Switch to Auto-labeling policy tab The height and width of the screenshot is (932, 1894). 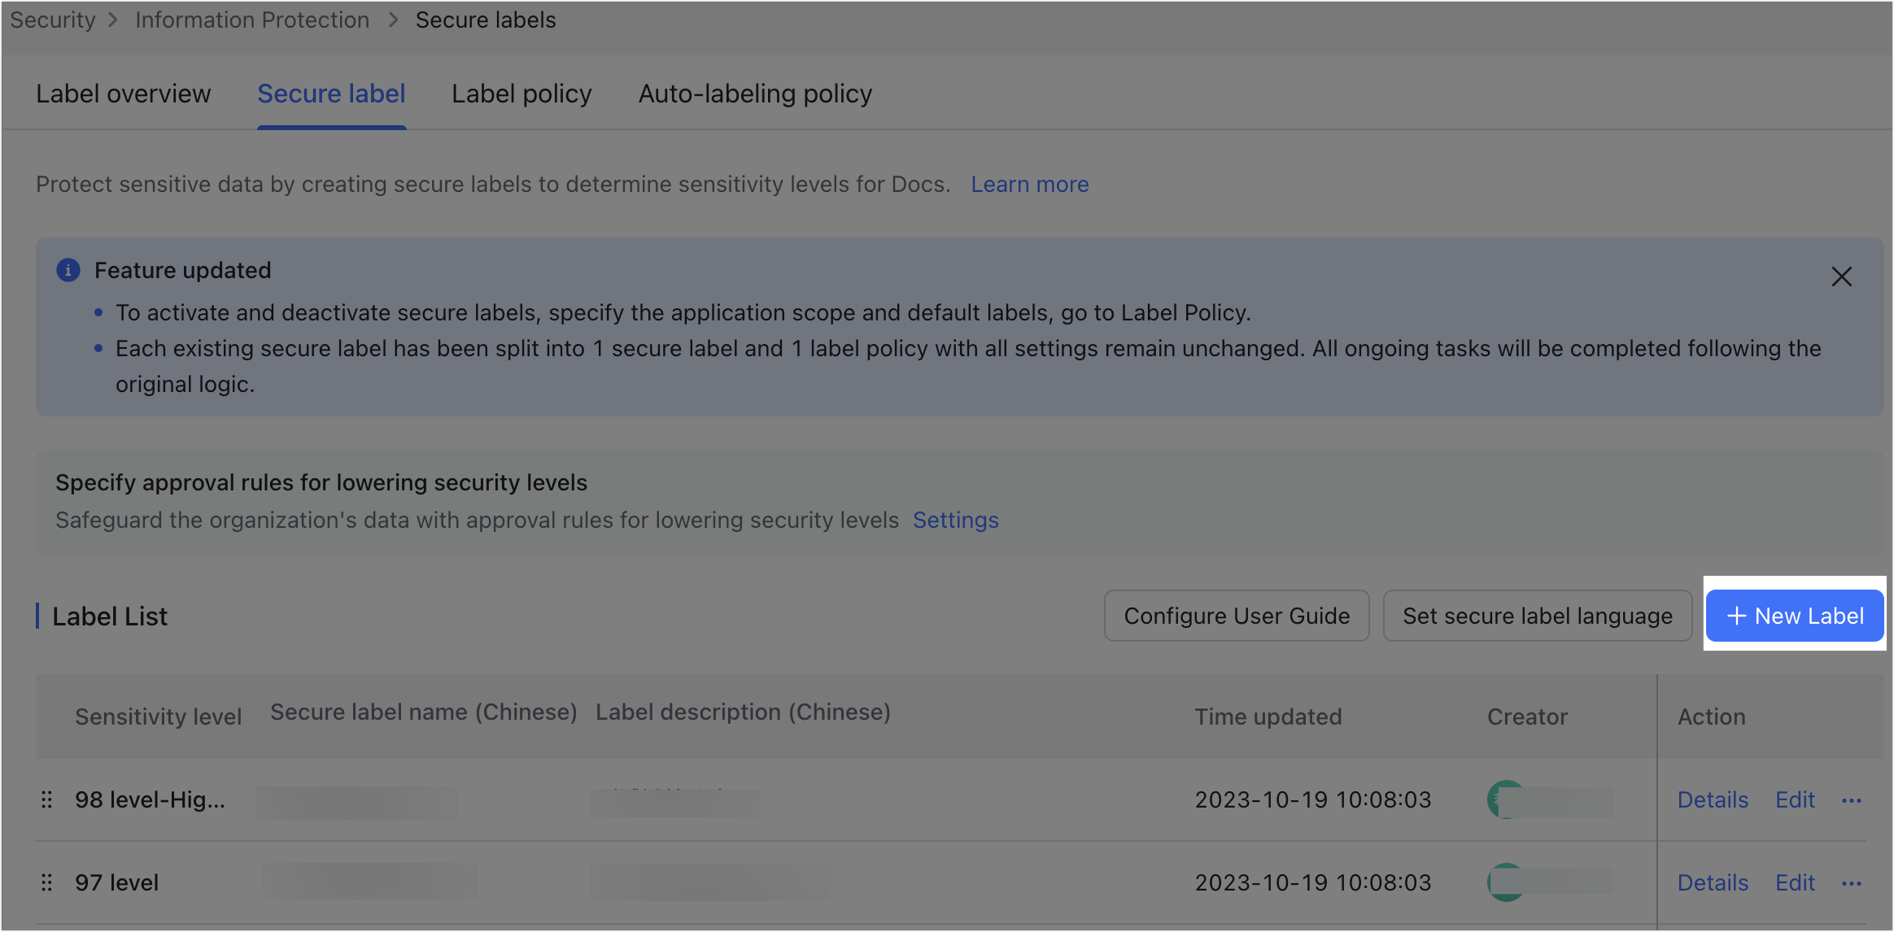click(754, 94)
